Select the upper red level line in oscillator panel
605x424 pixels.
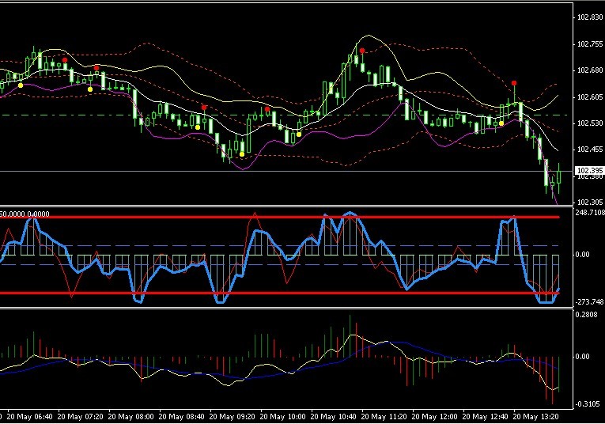point(280,218)
